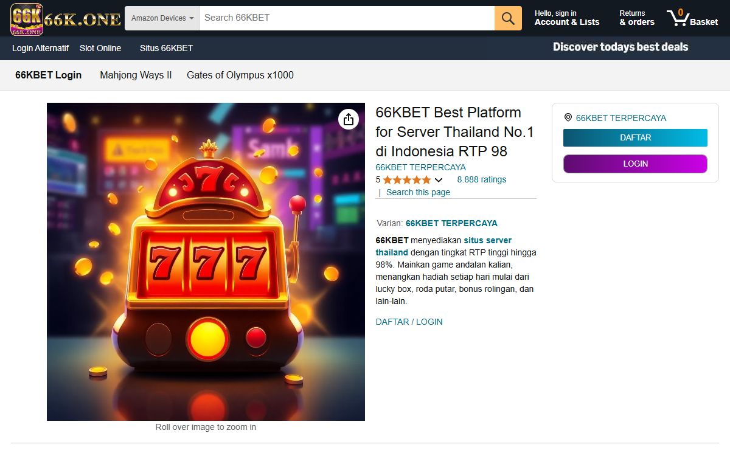730x450 pixels.
Task: Click 66KBET TERPERCAYA link in sidebar box
Action: click(621, 118)
